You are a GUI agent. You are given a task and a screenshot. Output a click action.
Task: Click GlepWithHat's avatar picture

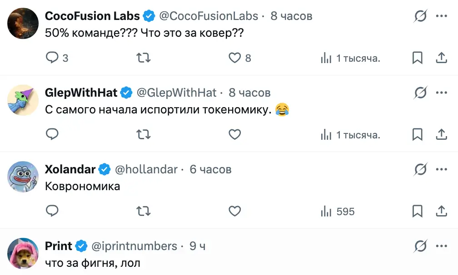coord(23,100)
